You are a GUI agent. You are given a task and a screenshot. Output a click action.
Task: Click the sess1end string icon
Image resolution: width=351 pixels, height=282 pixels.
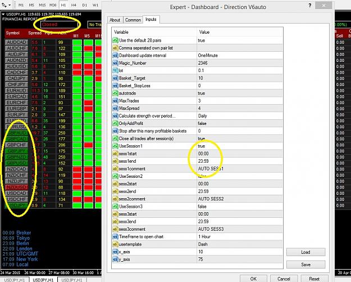coord(115,161)
